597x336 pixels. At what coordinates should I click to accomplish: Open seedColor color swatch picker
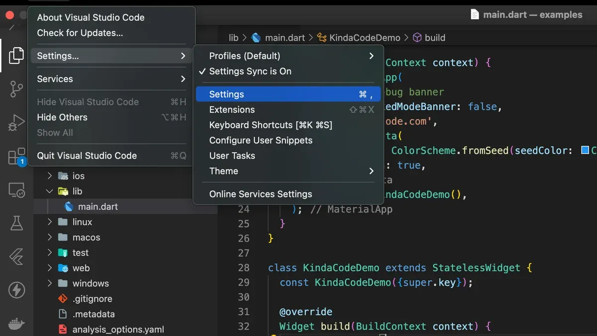585,150
